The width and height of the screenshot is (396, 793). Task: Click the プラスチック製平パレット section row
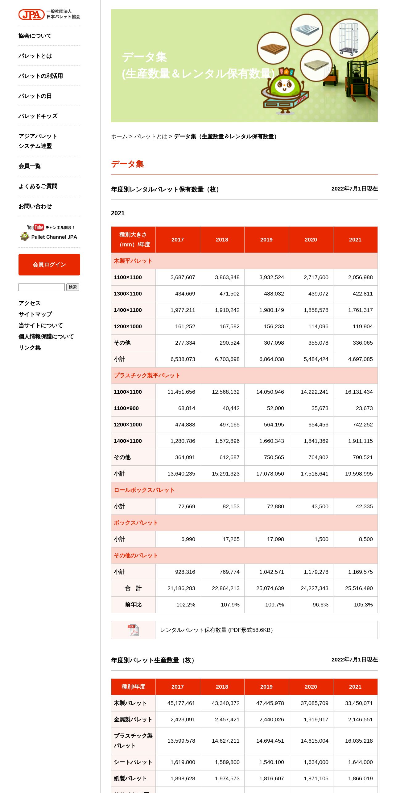click(x=244, y=376)
